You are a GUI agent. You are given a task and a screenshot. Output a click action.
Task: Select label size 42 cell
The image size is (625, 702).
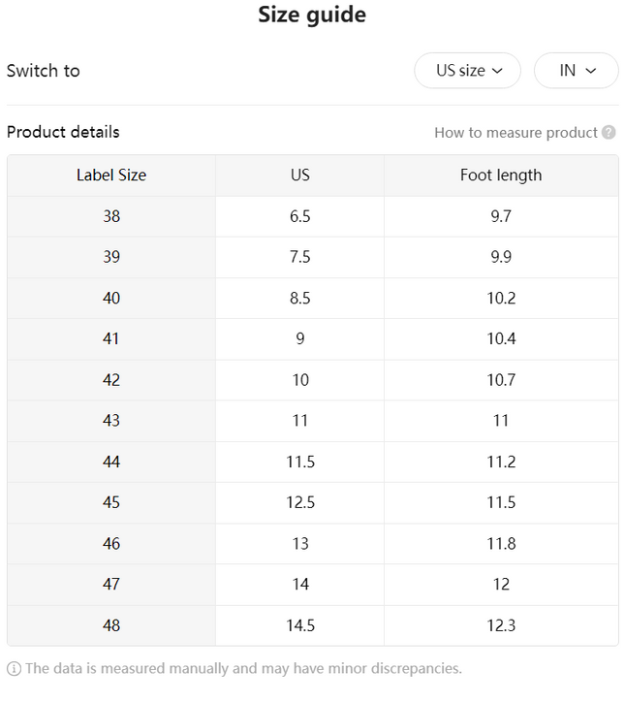111,380
